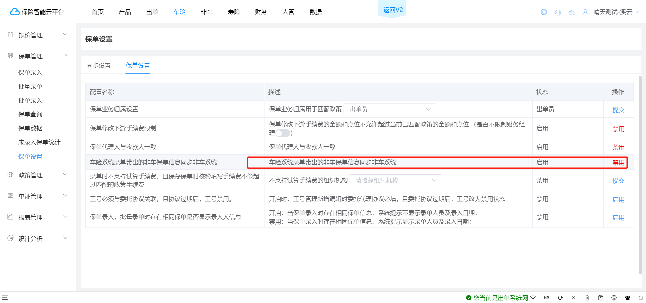Expand the 统计分析 sidebar section
This screenshot has height=303, width=646.
click(65, 238)
